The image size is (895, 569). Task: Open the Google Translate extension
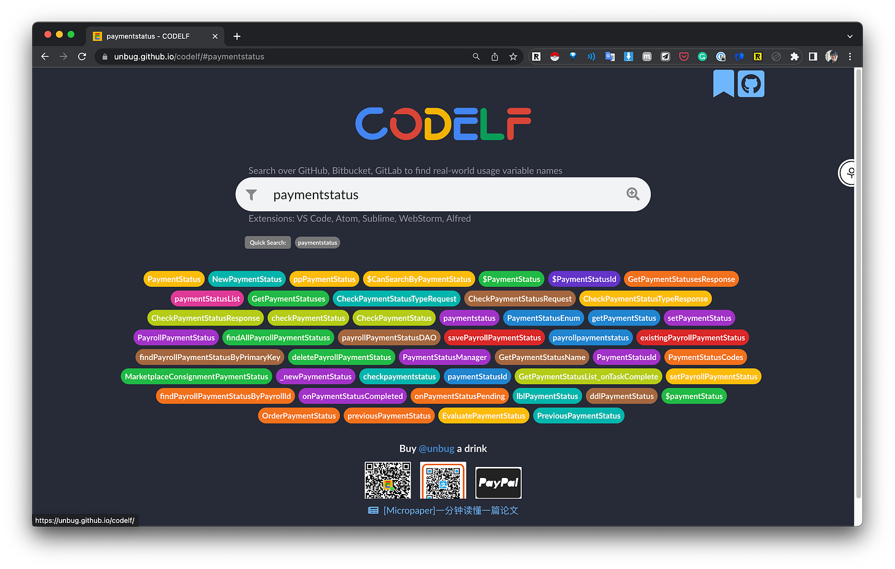[x=610, y=57]
